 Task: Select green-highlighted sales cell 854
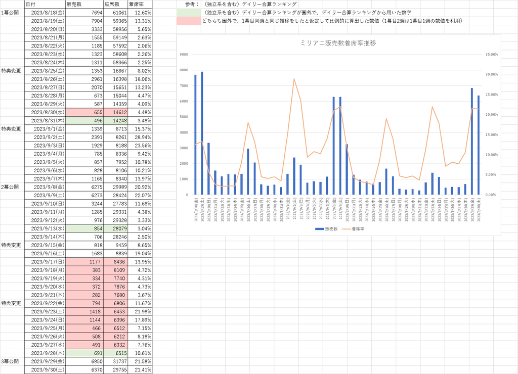[x=84, y=228]
